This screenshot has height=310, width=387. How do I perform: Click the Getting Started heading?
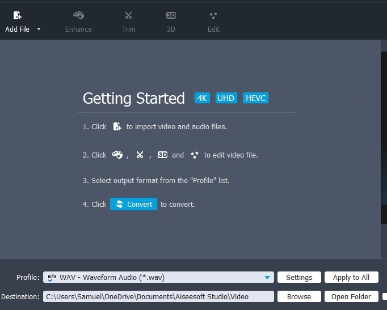pos(134,98)
